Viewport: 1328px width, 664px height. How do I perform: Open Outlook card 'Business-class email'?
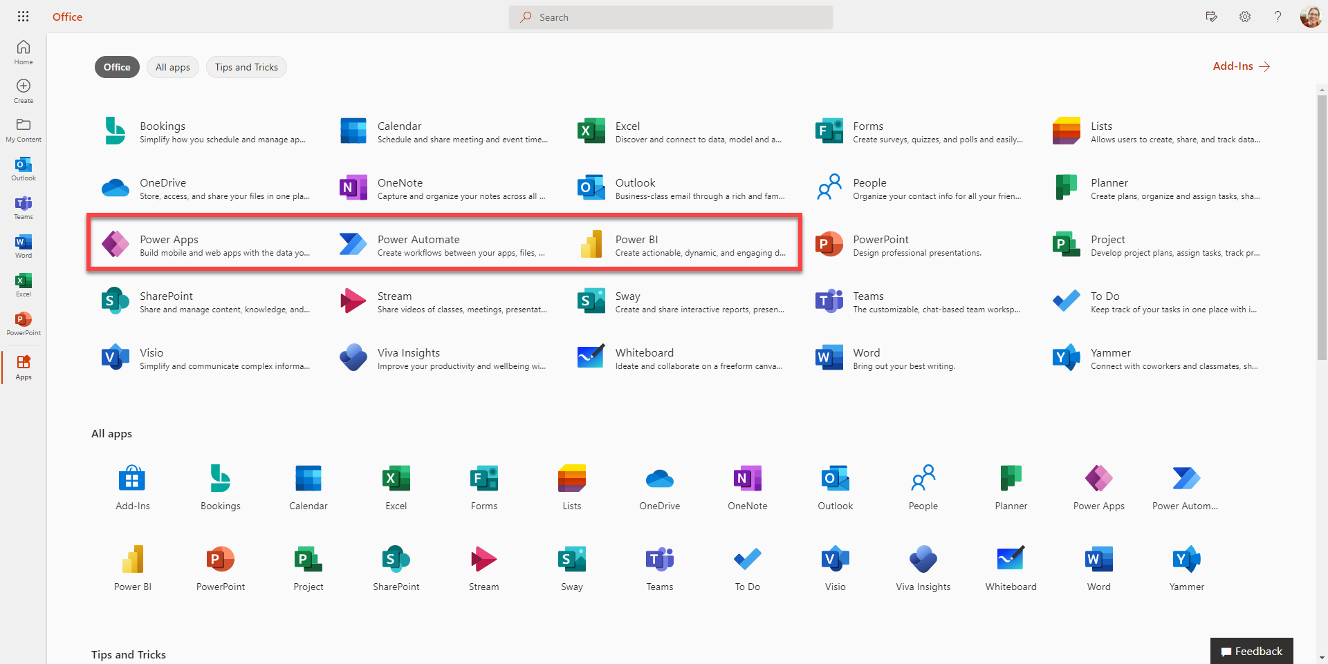681,188
